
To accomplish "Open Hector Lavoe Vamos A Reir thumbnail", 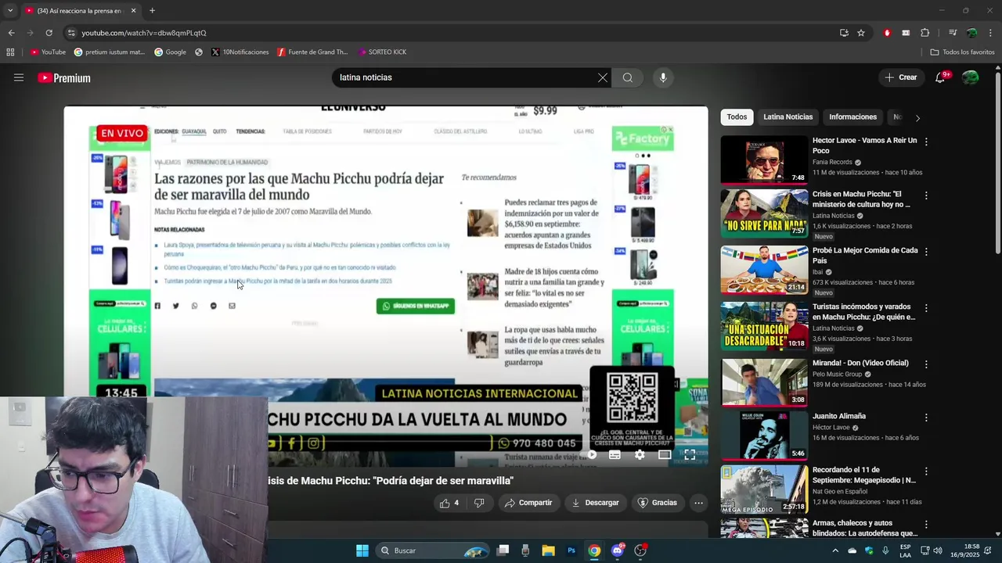I will click(764, 160).
